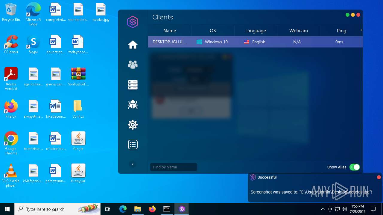Sort clients by Webcam column header
The height and width of the screenshot is (215, 383).
point(298,31)
